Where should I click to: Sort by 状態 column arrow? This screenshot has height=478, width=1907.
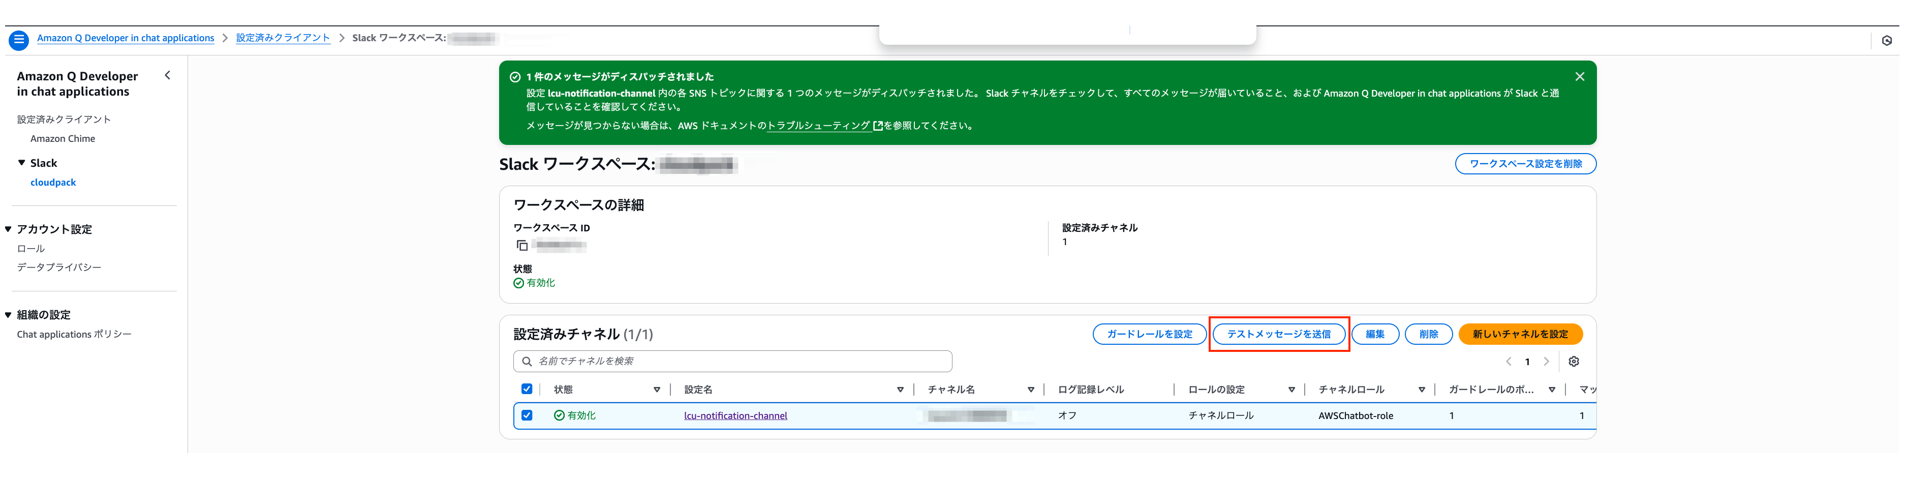(x=657, y=390)
